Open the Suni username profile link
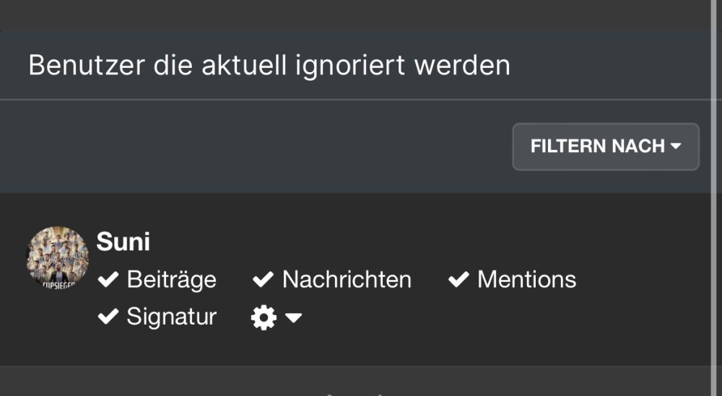 click(x=123, y=242)
